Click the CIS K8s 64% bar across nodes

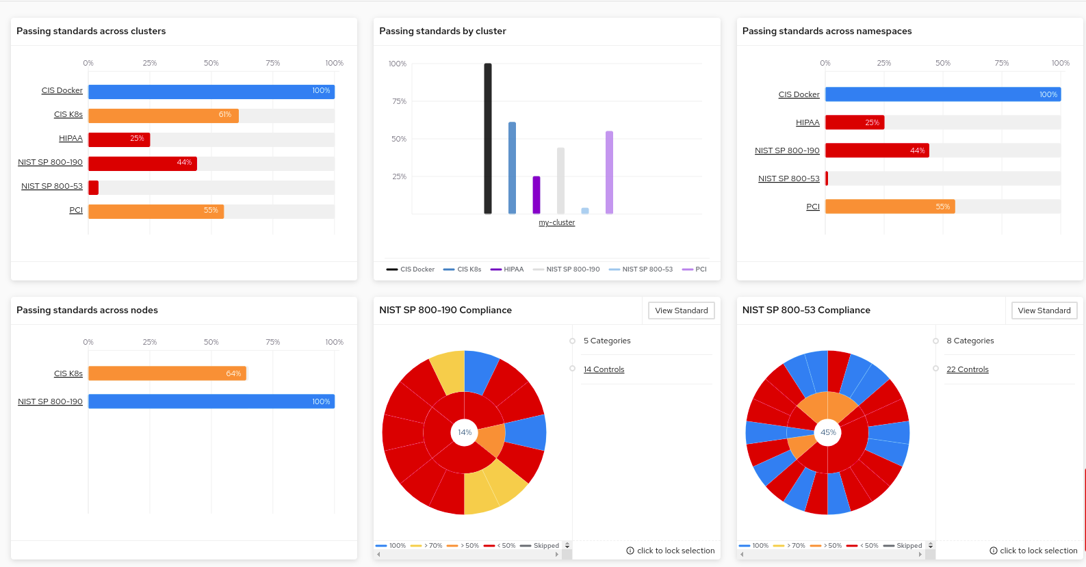[x=167, y=373]
